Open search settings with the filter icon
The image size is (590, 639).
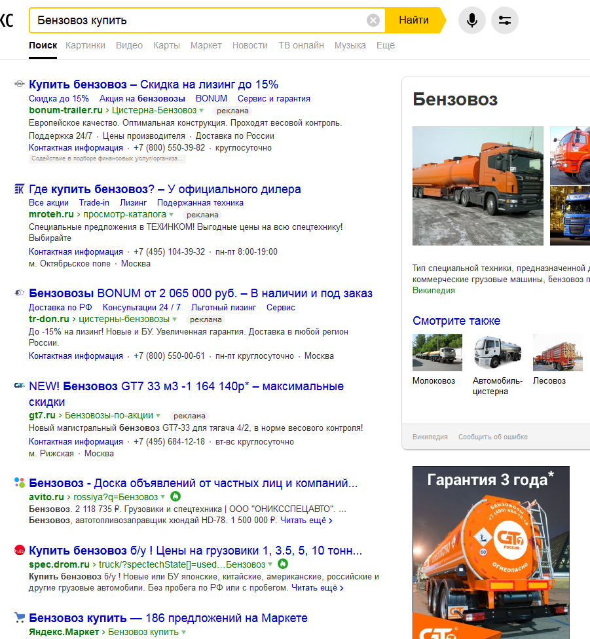(504, 20)
